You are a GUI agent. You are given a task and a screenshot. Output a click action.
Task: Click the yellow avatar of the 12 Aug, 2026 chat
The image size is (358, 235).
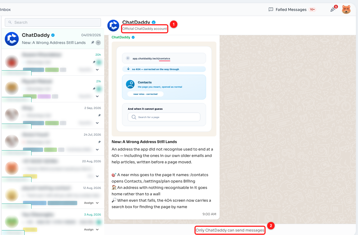click(12, 195)
